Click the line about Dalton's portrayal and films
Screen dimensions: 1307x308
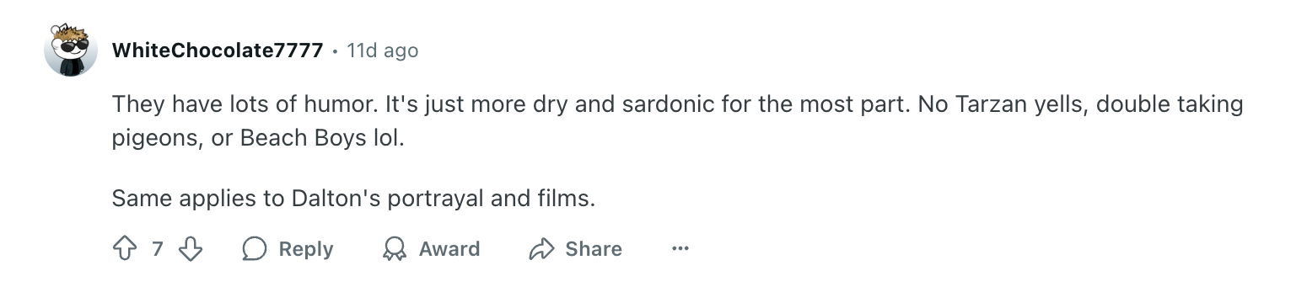coord(354,199)
